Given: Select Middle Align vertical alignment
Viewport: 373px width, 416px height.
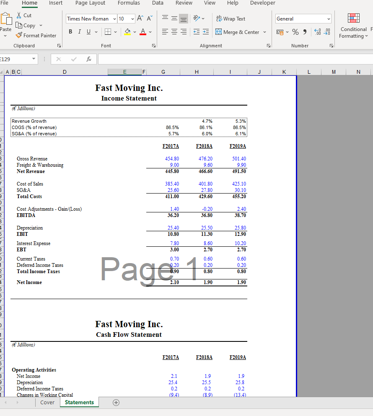Looking at the screenshot, I should [x=174, y=18].
